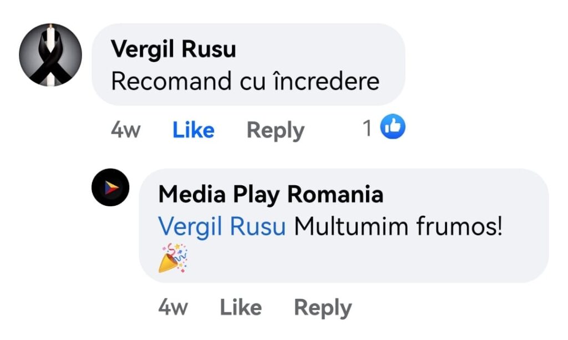
Task: View the reaction count of 1
Action: tap(367, 128)
